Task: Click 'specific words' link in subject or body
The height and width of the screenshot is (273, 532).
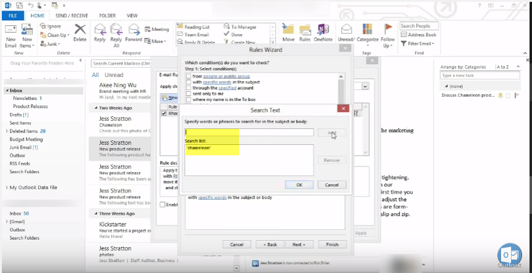Action: coord(213,197)
